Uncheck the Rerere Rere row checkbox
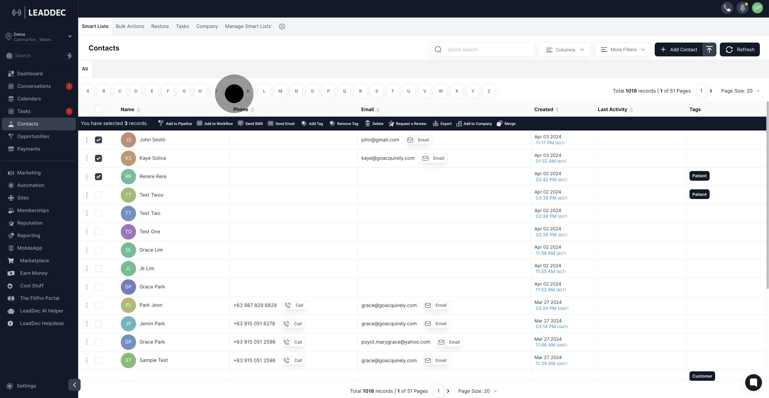 pyautogui.click(x=99, y=176)
